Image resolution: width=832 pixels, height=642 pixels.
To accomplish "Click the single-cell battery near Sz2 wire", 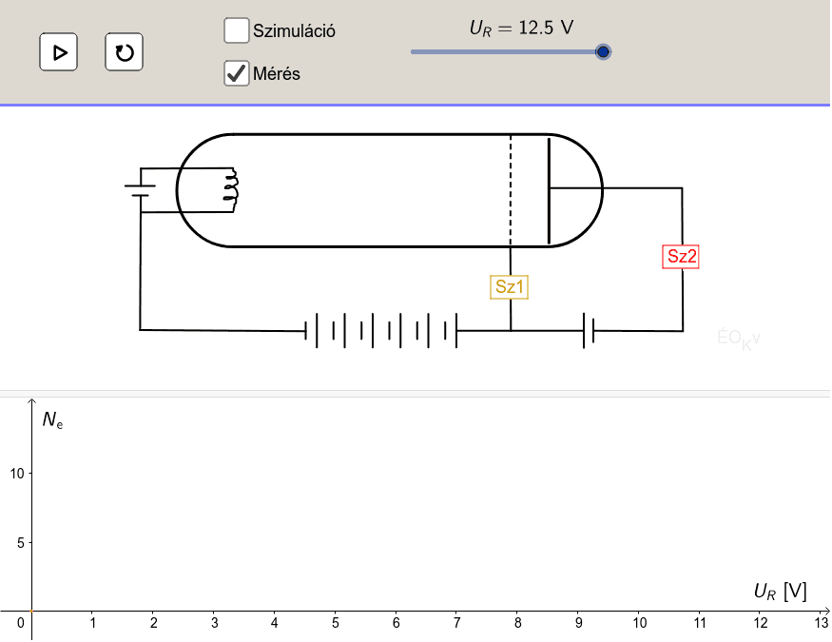I will coord(589,331).
